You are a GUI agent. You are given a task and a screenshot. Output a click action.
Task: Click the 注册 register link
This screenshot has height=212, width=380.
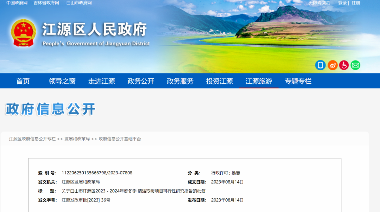point(356,3)
